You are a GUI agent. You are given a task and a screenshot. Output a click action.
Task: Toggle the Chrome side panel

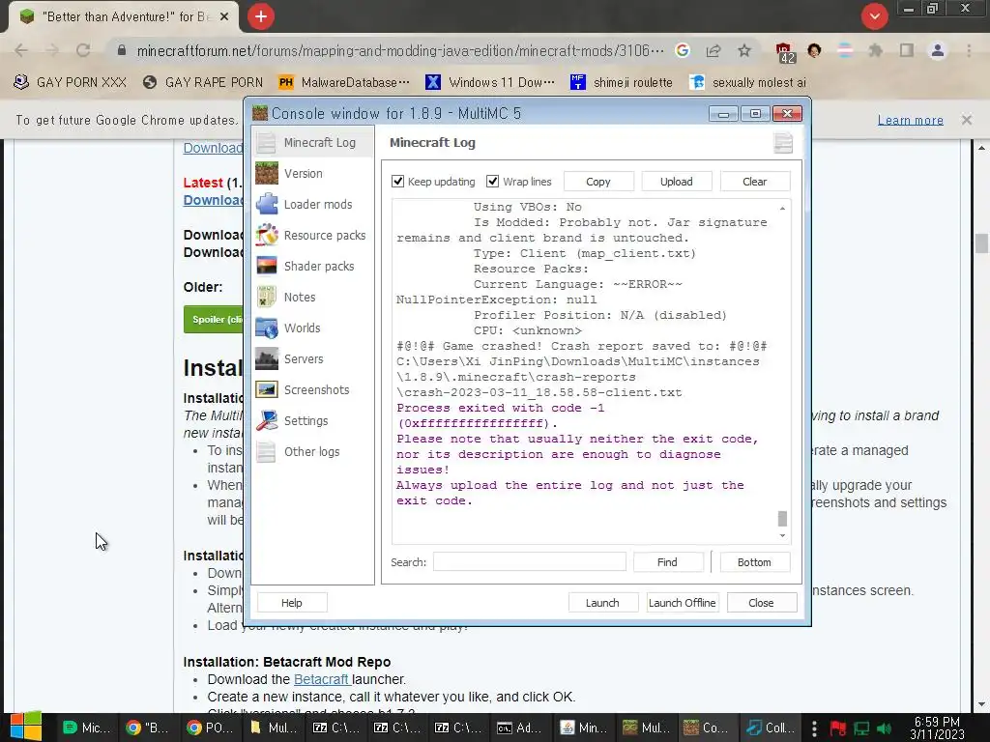click(x=907, y=50)
